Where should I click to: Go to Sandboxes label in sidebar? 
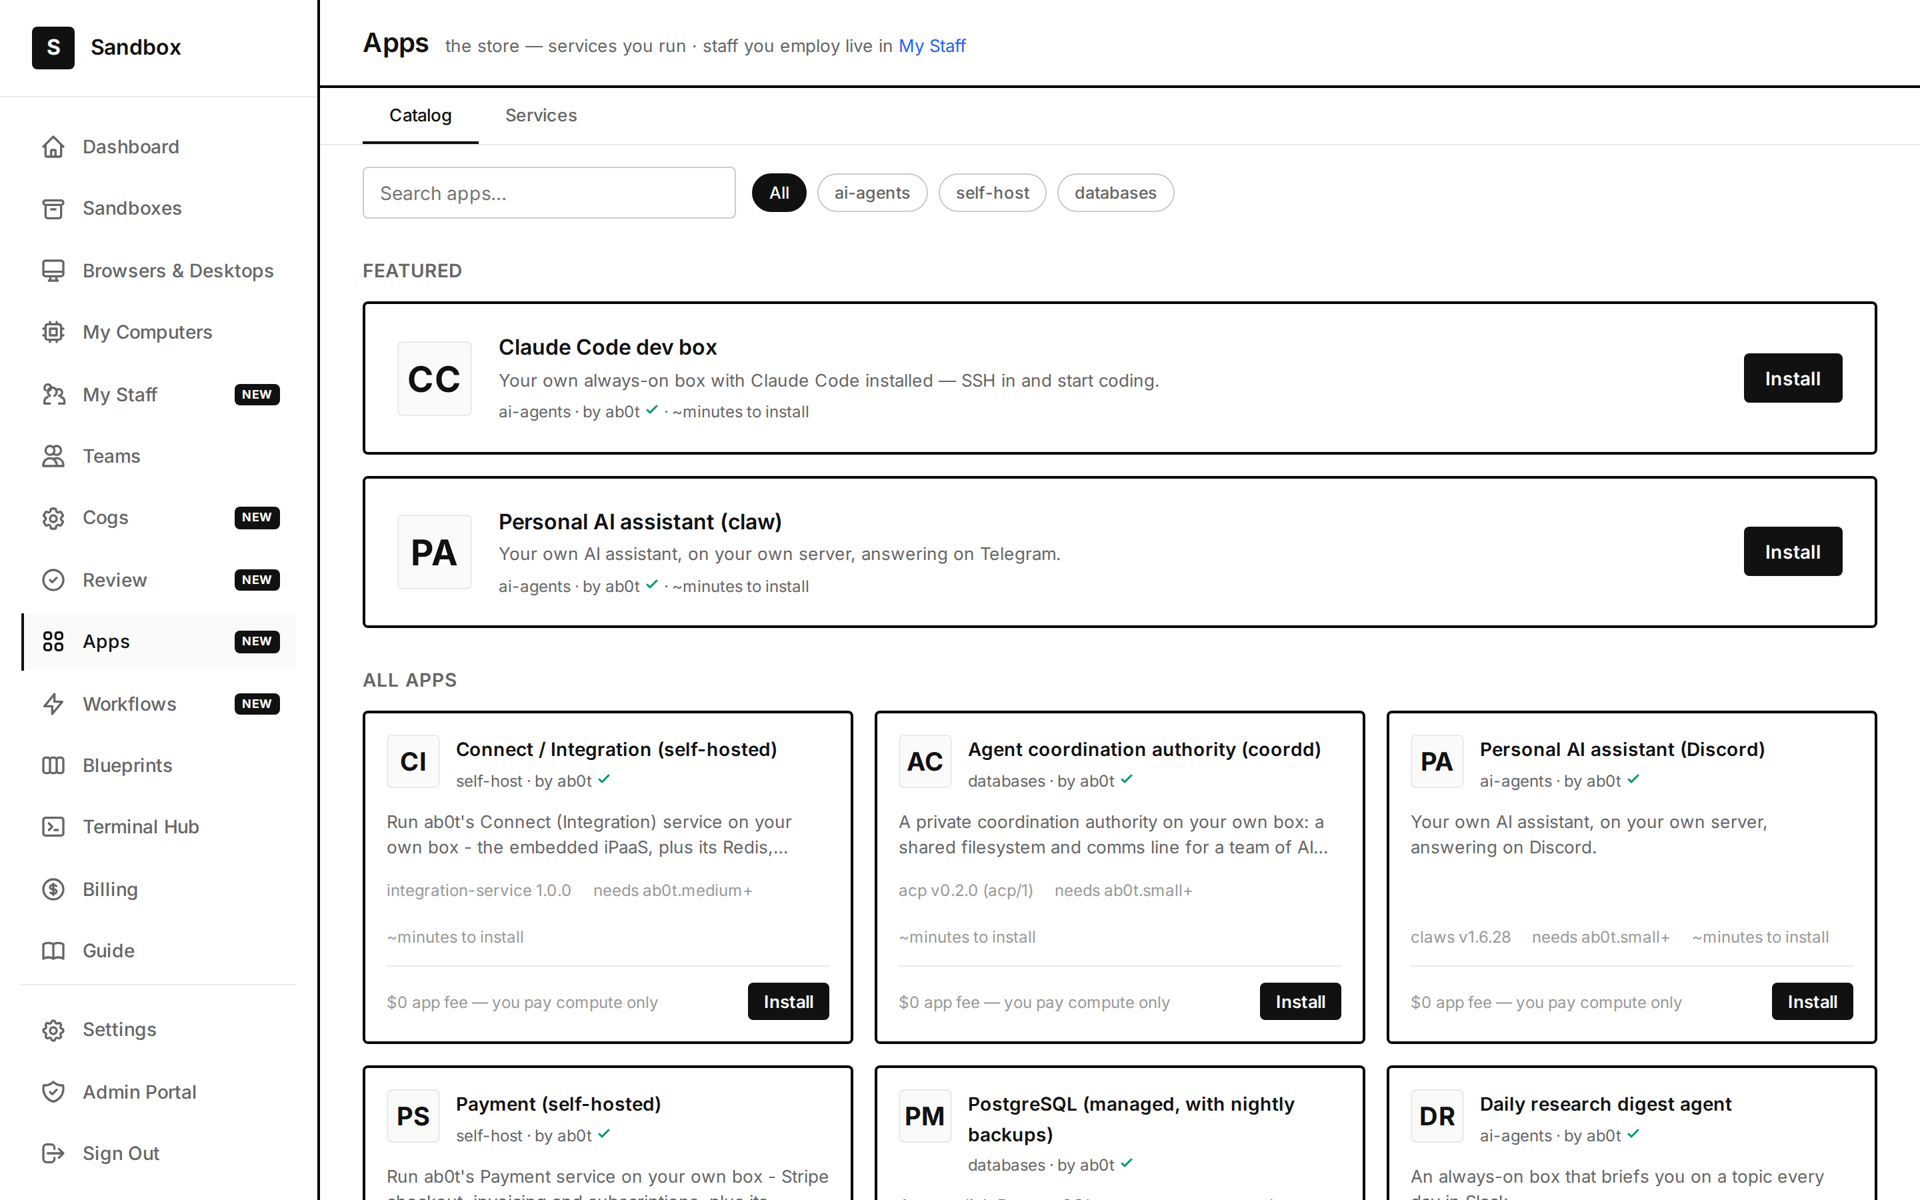tap(133, 208)
